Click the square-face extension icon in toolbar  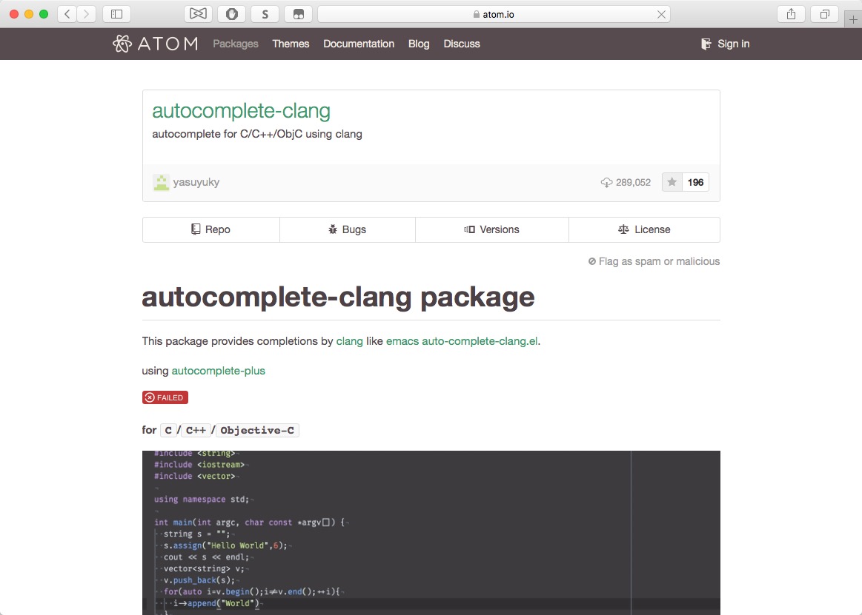pyautogui.click(x=299, y=14)
